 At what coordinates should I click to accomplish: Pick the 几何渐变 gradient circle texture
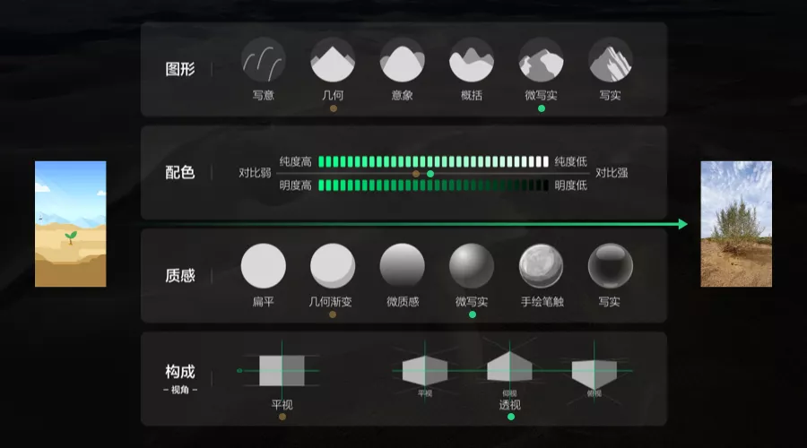click(333, 266)
